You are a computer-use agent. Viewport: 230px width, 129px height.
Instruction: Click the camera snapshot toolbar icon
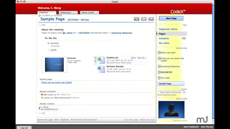(144, 19)
